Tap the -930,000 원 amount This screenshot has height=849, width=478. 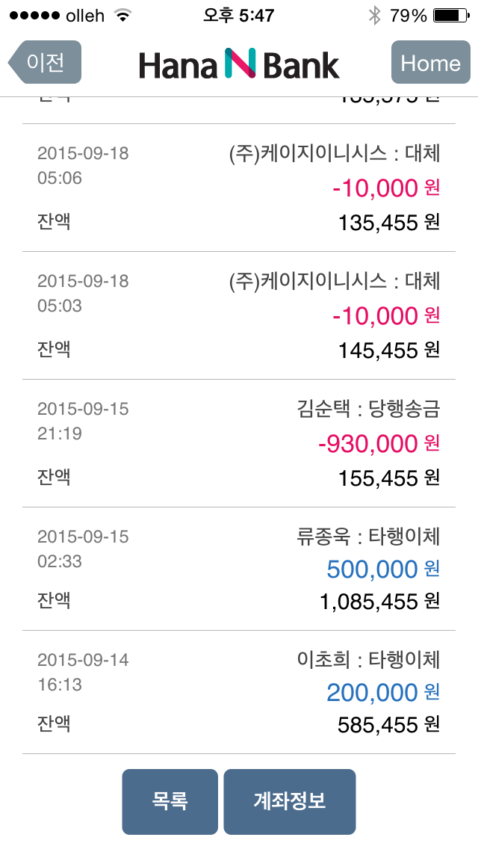click(379, 444)
